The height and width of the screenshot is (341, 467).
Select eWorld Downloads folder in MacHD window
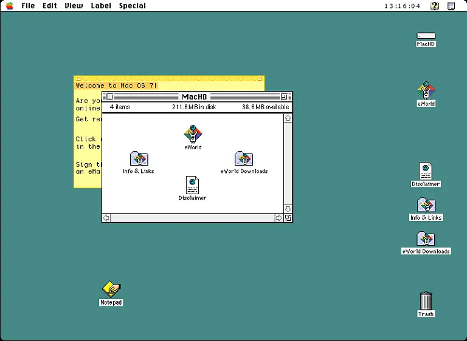(244, 158)
